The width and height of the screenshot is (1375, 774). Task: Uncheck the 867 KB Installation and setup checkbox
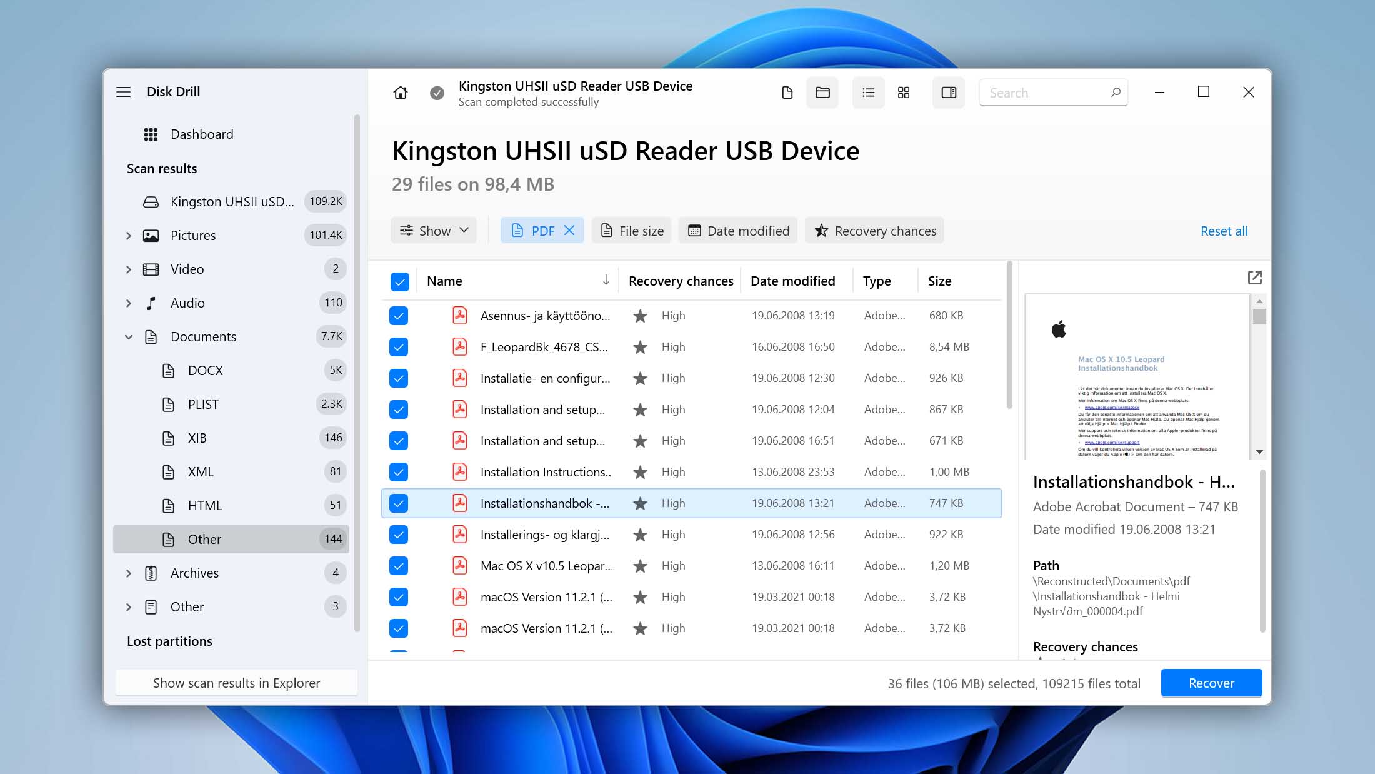click(x=399, y=410)
